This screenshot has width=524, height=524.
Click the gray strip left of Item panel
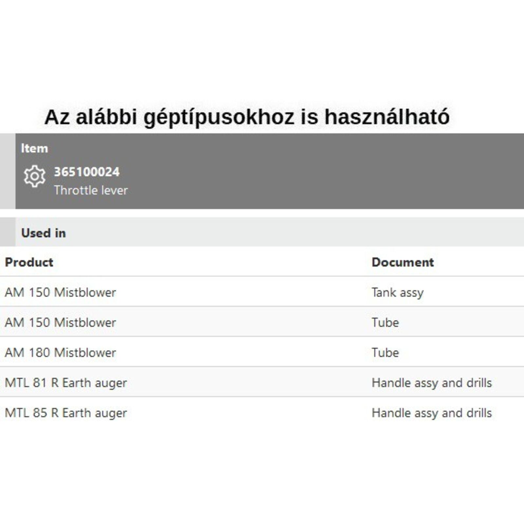(x=8, y=171)
